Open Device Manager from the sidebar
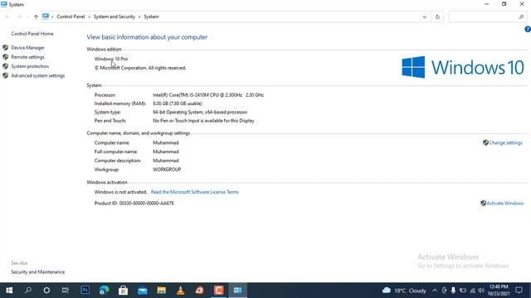Image resolution: width=531 pixels, height=298 pixels. pos(27,48)
